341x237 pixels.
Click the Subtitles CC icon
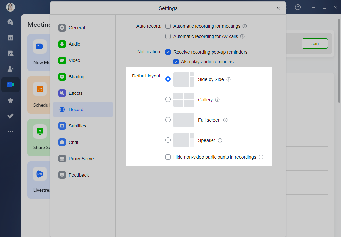click(x=62, y=126)
